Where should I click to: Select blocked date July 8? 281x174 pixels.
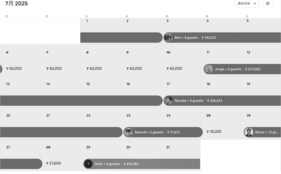pyautogui.click(x=100, y=60)
